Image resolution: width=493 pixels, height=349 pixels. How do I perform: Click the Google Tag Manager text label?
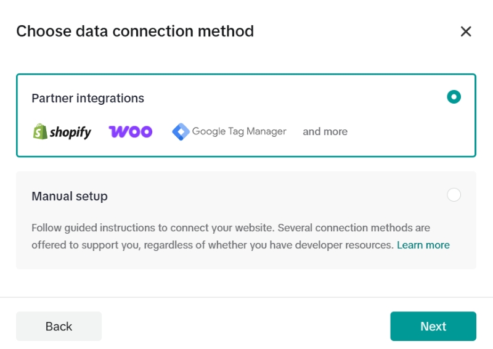[x=239, y=131]
